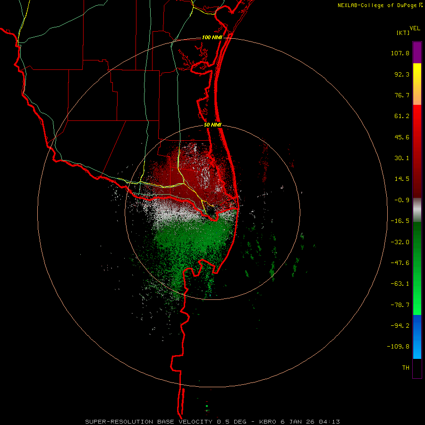Click the -47.6 legend value
This screenshot has width=425, height=425.
click(x=400, y=263)
